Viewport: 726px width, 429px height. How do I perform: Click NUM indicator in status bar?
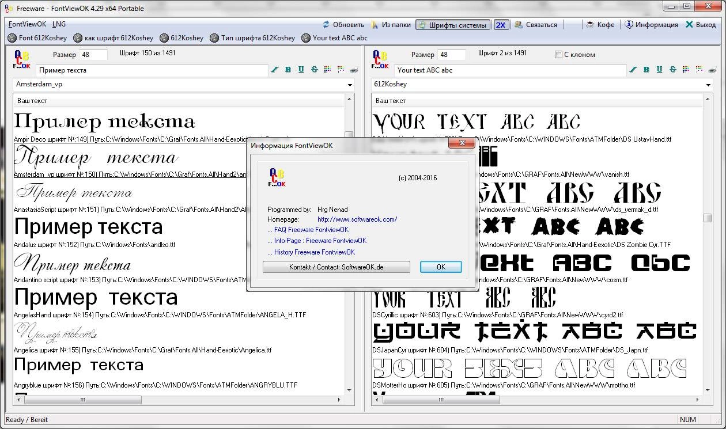(x=688, y=420)
